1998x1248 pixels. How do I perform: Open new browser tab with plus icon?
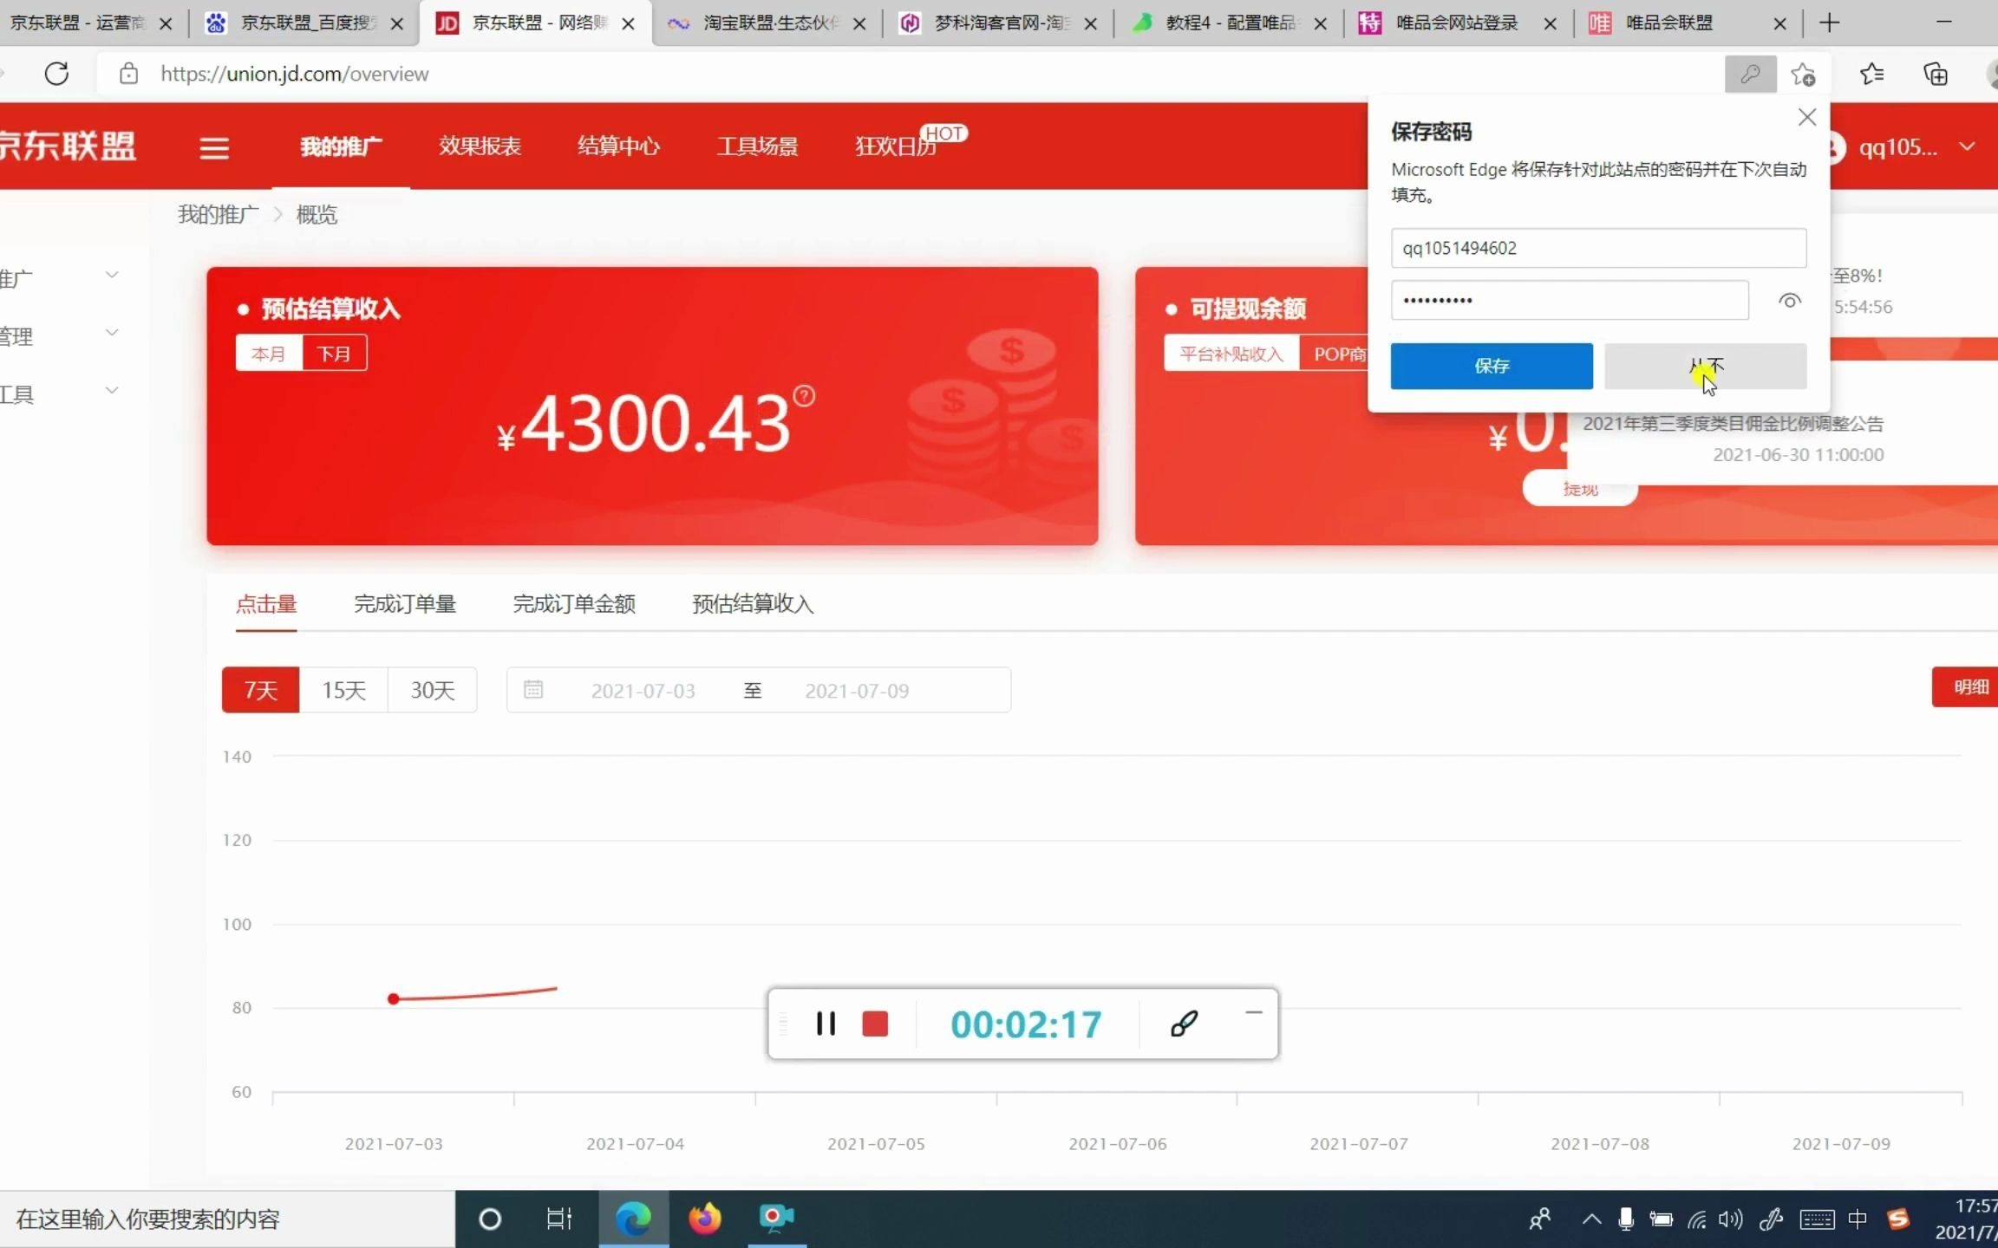click(1830, 23)
